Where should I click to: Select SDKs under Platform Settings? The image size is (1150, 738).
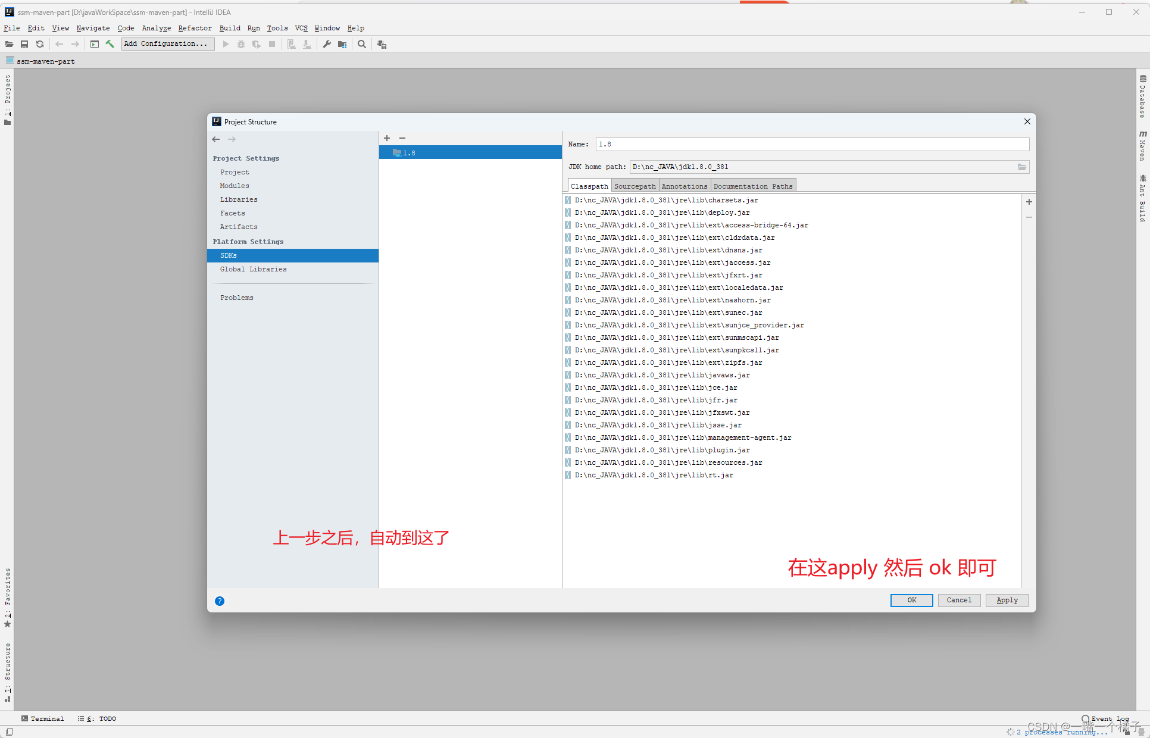pyautogui.click(x=293, y=256)
